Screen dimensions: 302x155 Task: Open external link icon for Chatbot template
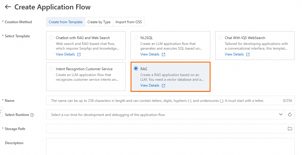click(79, 54)
